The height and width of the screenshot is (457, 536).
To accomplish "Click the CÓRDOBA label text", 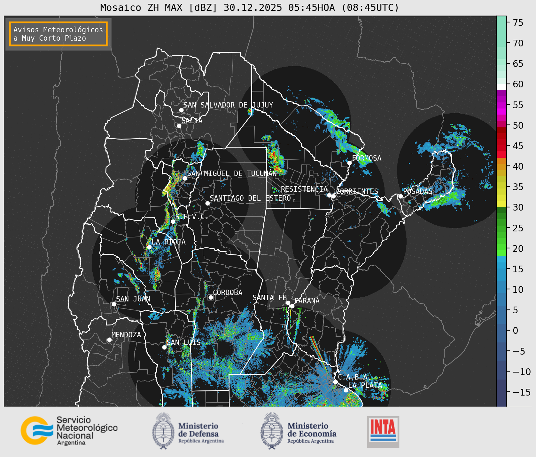I will (228, 293).
